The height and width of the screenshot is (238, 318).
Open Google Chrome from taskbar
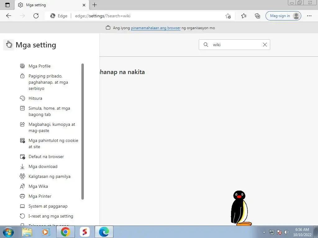coord(65,232)
